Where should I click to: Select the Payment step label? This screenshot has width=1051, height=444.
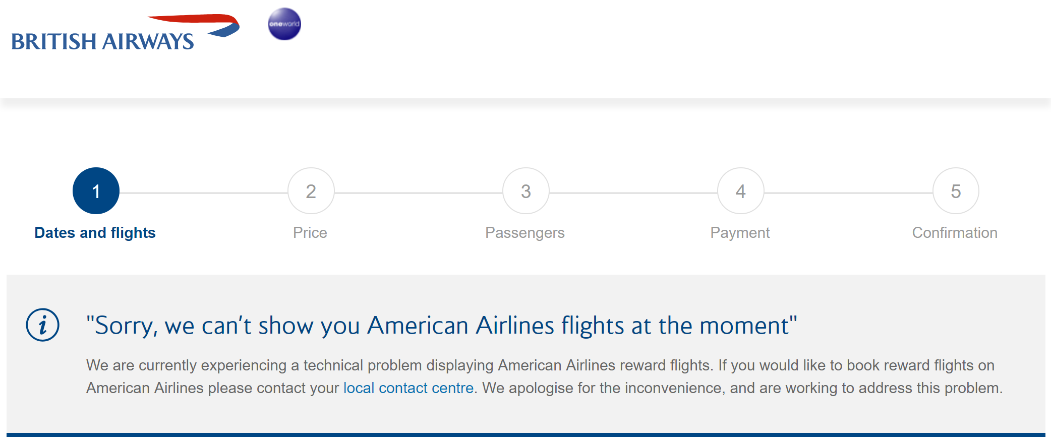(740, 233)
